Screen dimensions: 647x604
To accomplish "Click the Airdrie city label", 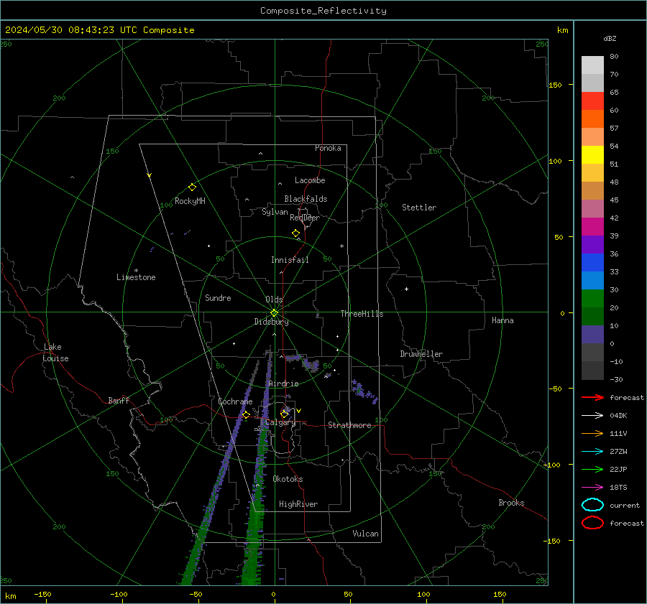I will coord(283,384).
